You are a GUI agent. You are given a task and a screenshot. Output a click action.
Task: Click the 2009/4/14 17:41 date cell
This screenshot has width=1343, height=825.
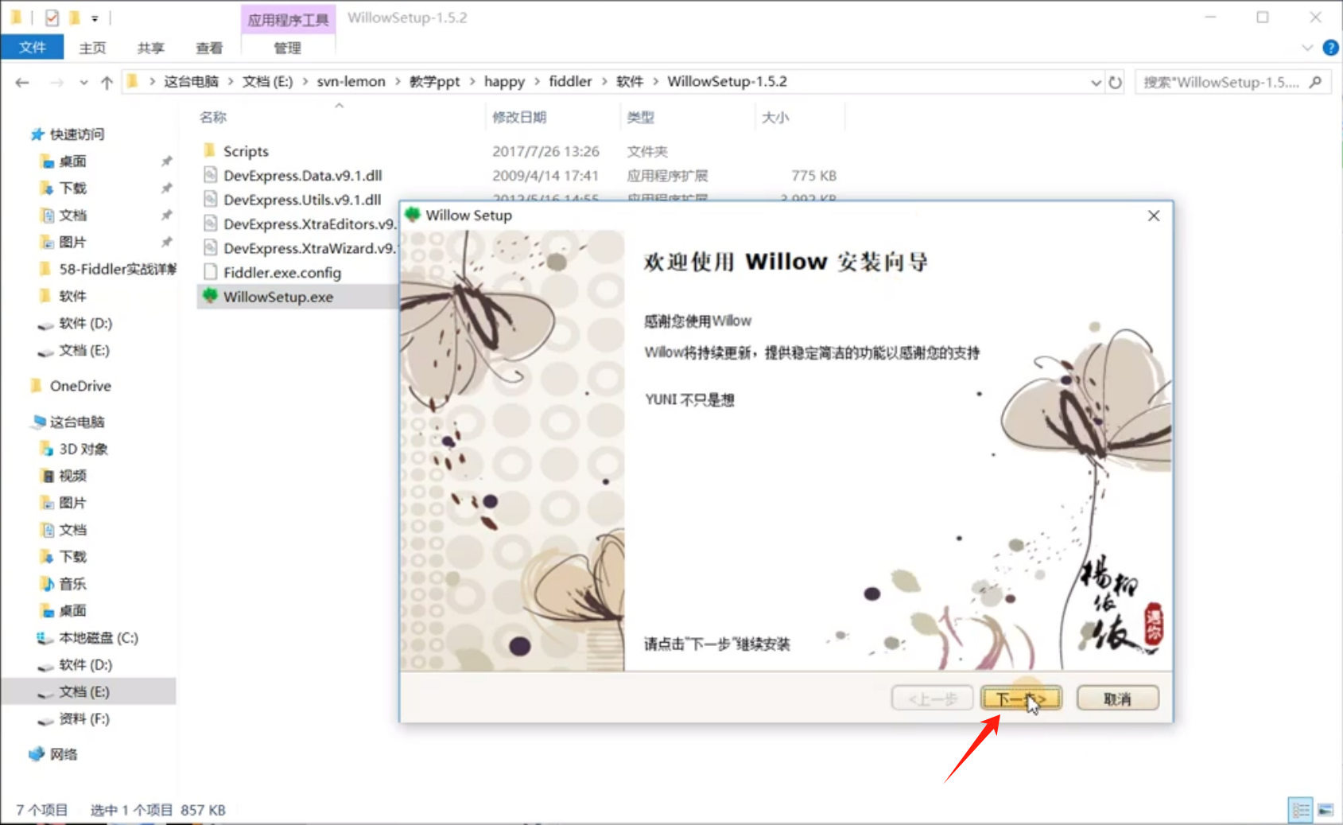pos(545,175)
